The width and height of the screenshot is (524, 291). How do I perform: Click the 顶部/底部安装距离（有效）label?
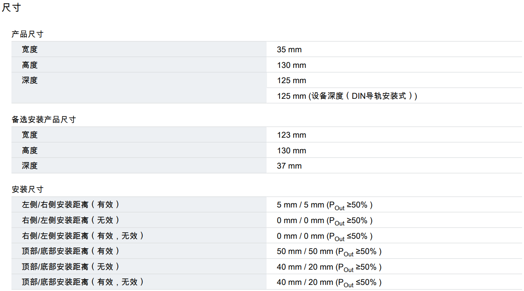pos(71,251)
